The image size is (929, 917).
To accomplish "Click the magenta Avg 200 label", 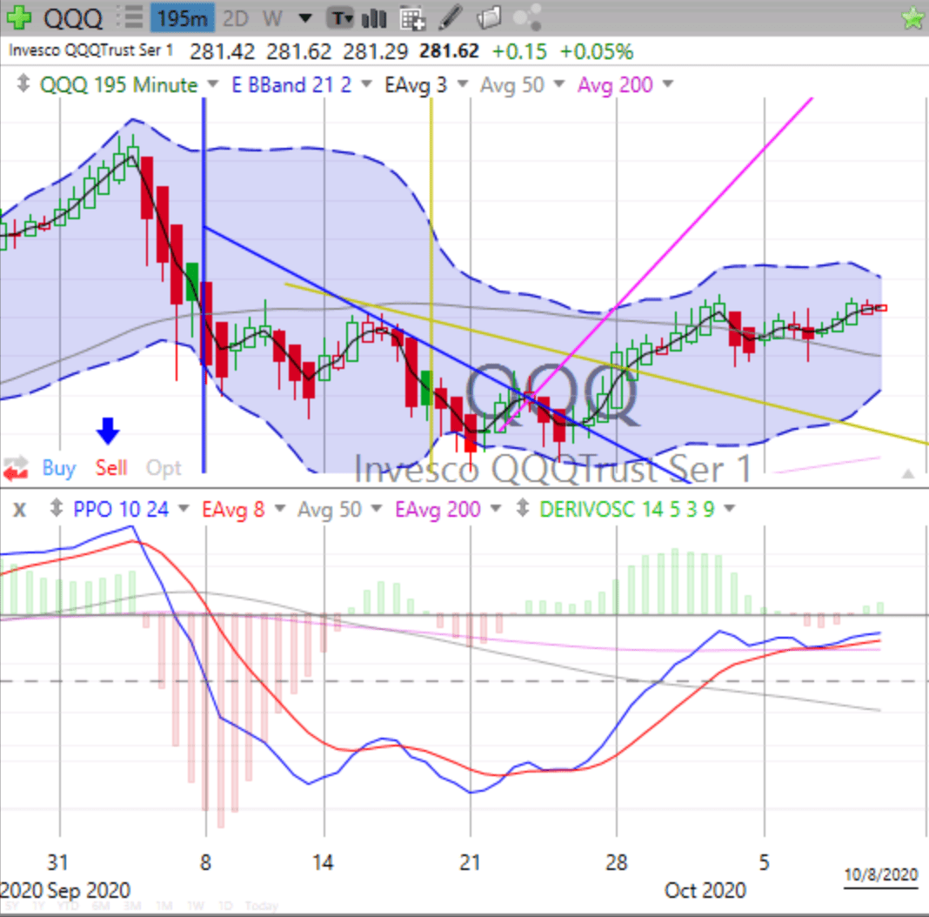I will (x=615, y=84).
